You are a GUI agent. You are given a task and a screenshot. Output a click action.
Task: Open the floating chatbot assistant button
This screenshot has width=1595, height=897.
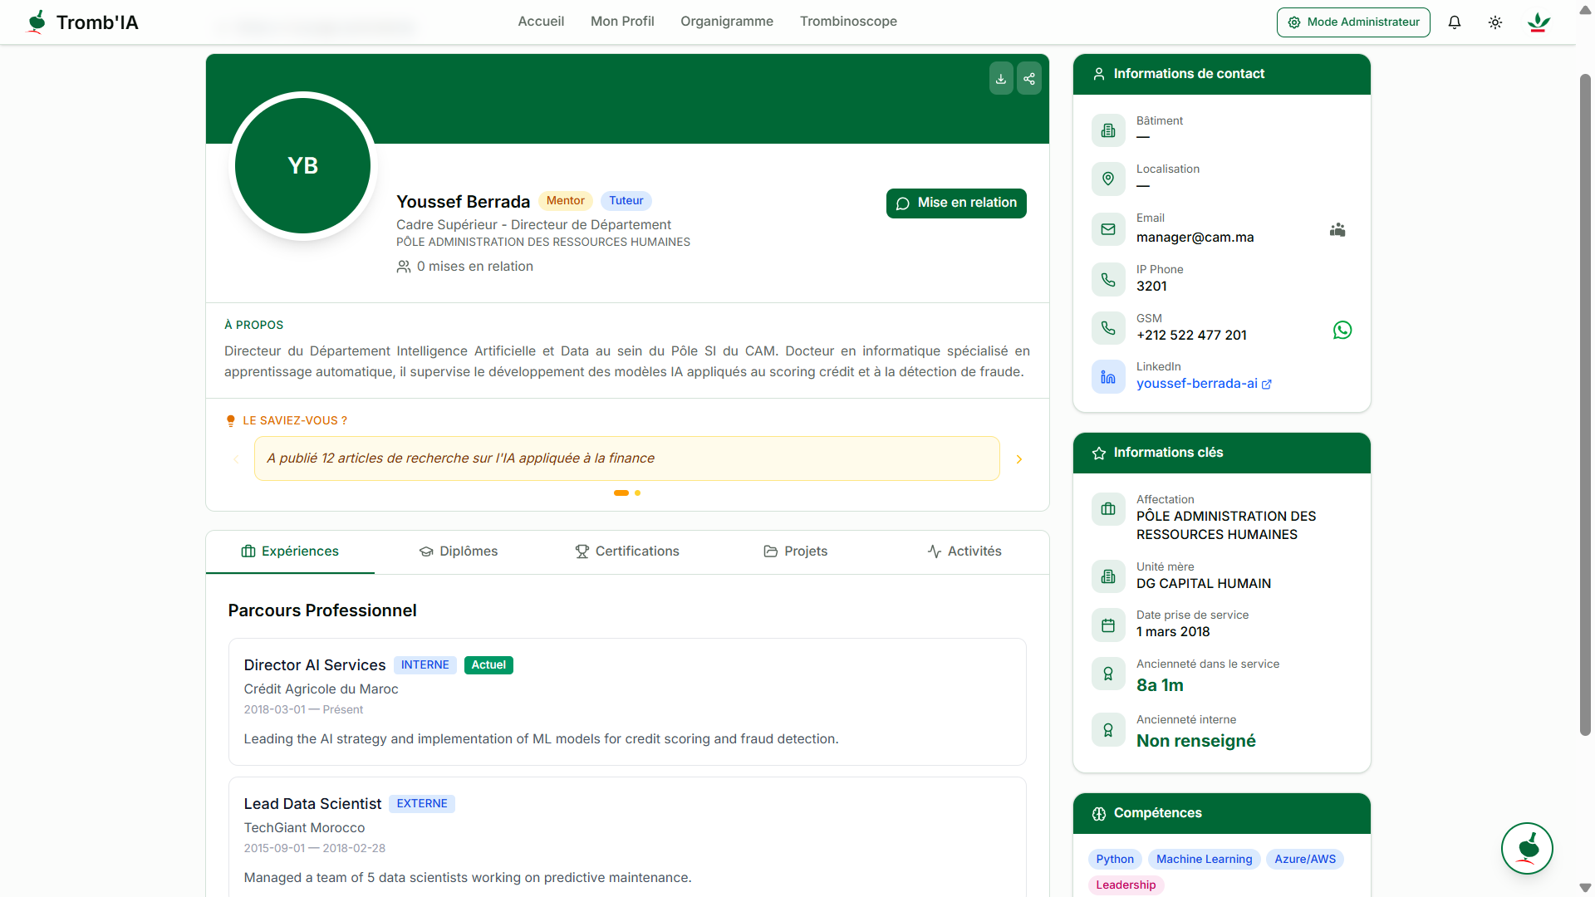pos(1527,849)
